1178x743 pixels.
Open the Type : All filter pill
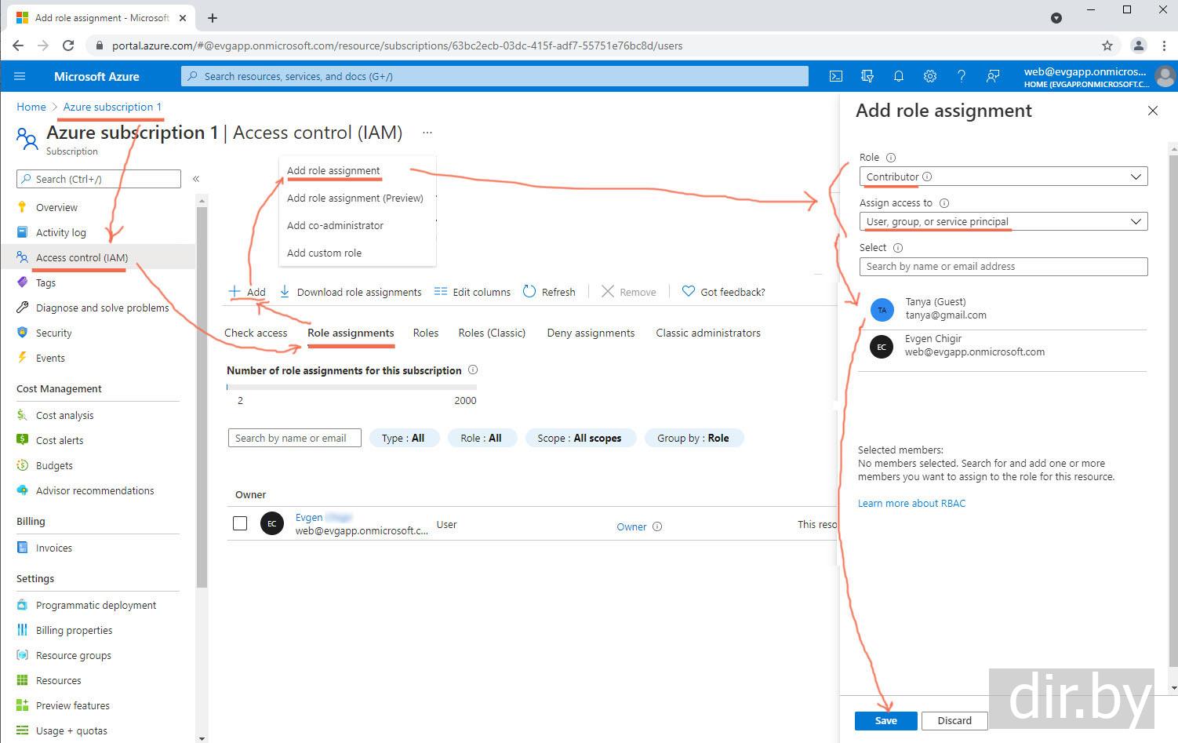pyautogui.click(x=403, y=438)
